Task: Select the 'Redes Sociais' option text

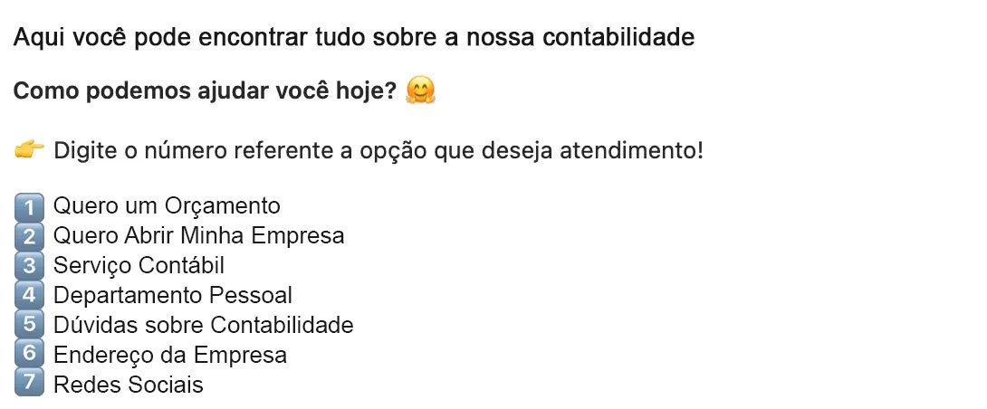Action: 129,385
